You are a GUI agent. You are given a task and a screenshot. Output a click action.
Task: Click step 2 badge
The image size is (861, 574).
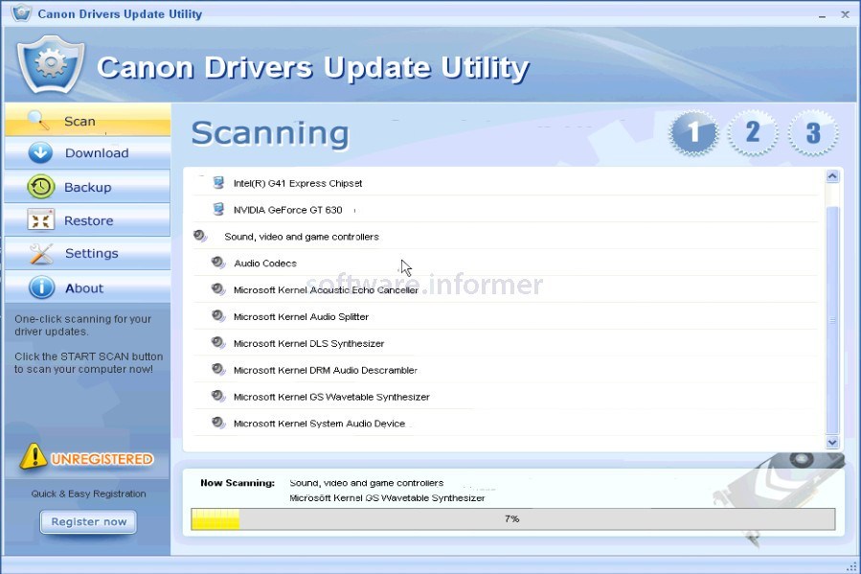click(x=753, y=132)
